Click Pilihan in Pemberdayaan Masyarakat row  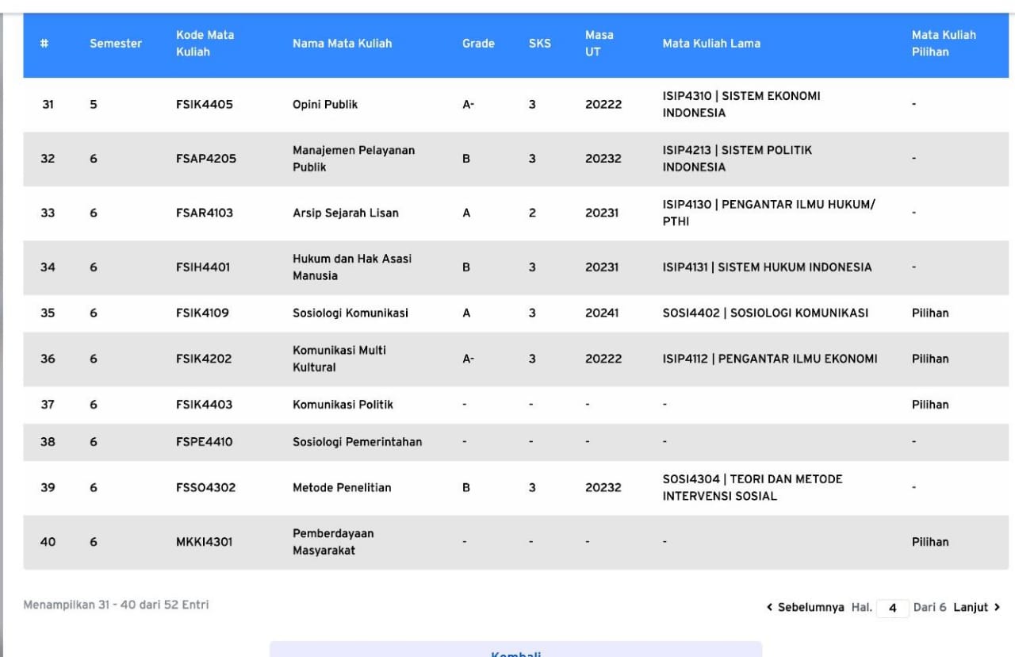pos(930,542)
